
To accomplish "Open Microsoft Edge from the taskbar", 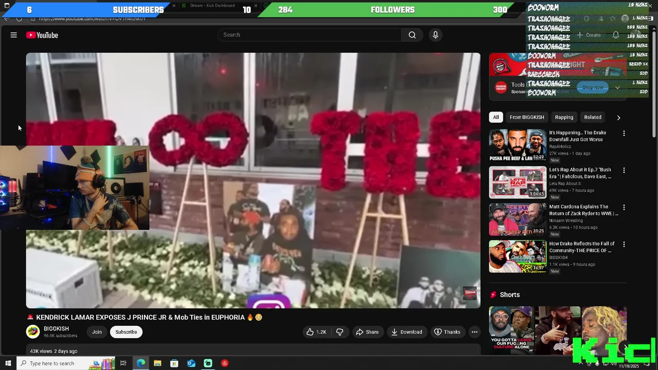I will 141,363.
